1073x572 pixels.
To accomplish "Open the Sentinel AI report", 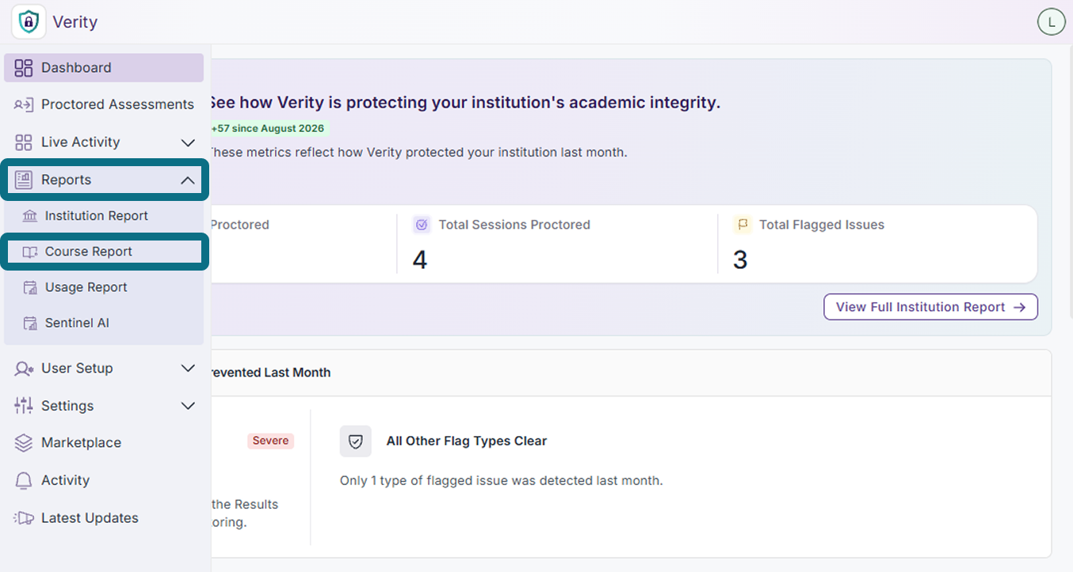I will pos(104,323).
